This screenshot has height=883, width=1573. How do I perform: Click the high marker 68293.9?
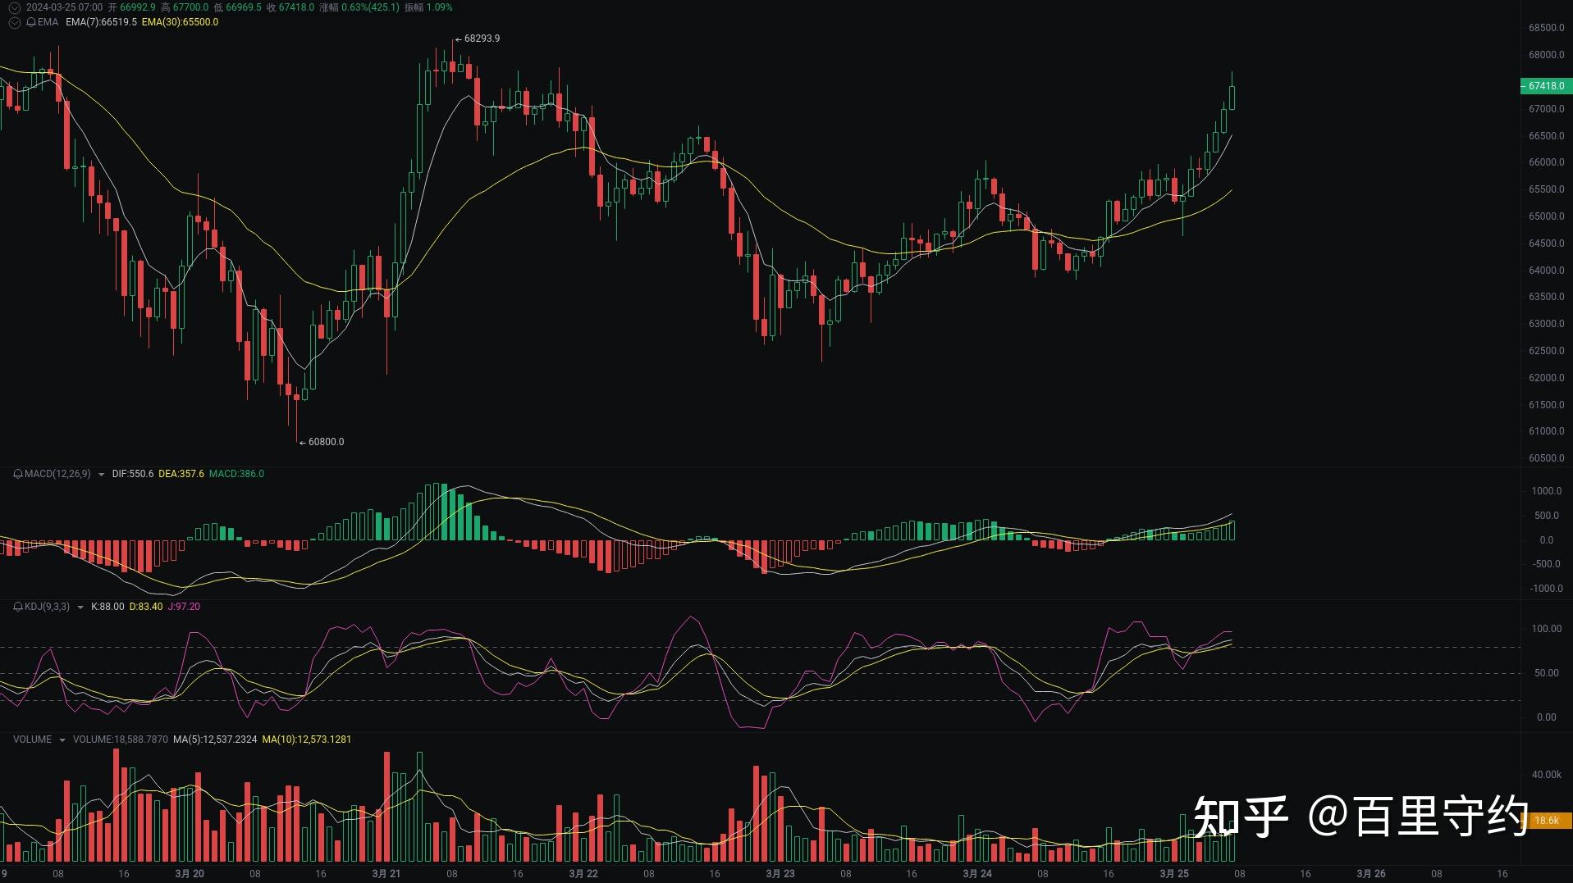point(482,39)
